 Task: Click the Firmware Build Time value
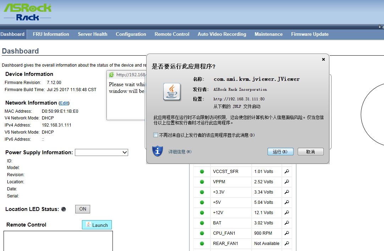pyautogui.click(x=71, y=90)
